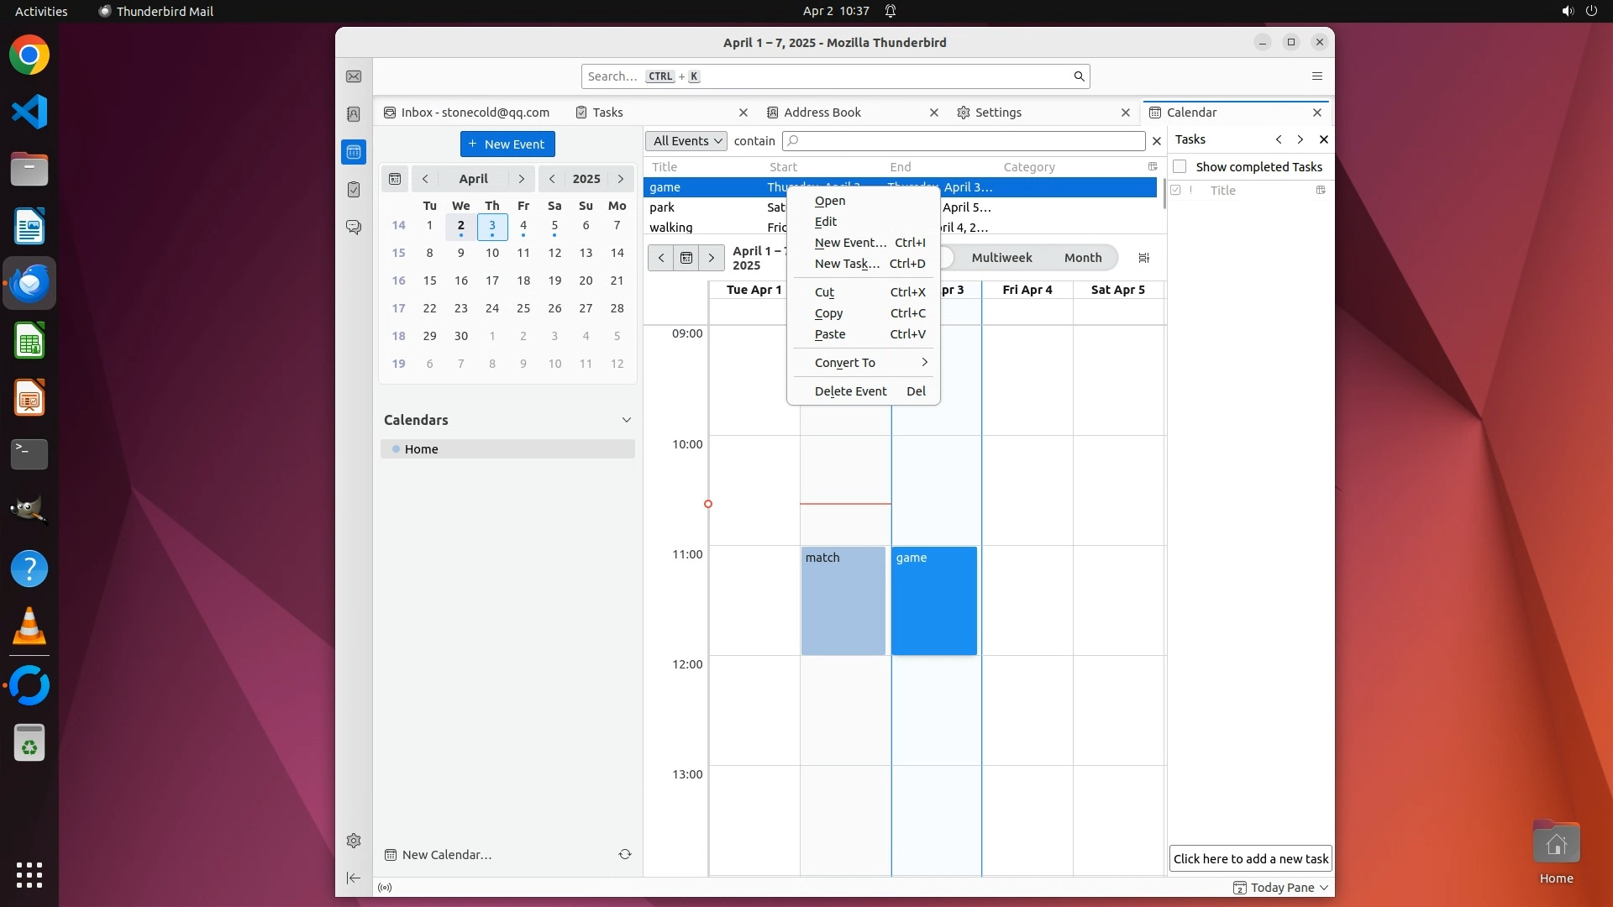Switch to the Month view button
The width and height of the screenshot is (1613, 907).
1082,258
